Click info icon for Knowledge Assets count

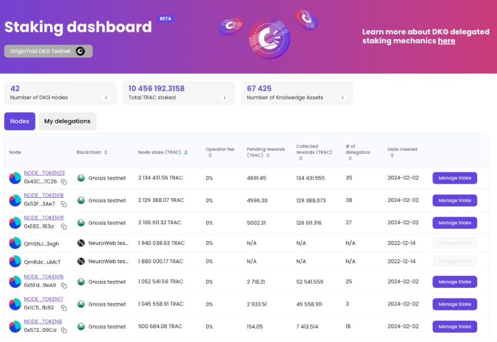pyautogui.click(x=342, y=98)
